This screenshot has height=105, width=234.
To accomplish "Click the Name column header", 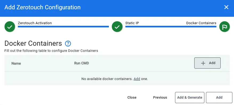I will [16, 63].
